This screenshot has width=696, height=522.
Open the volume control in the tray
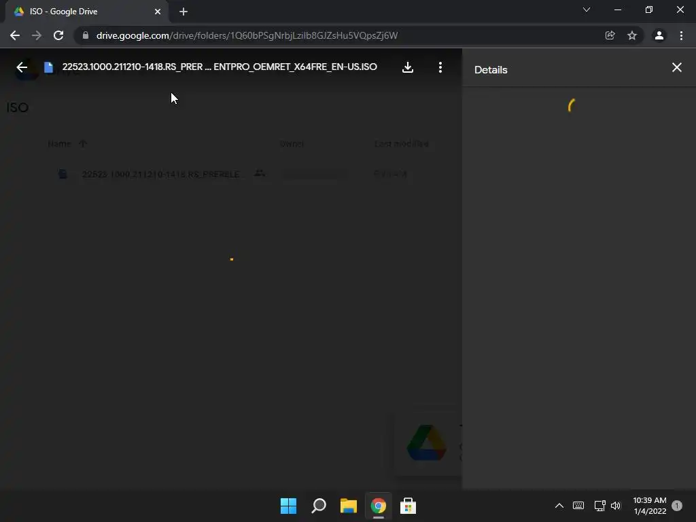click(x=616, y=506)
